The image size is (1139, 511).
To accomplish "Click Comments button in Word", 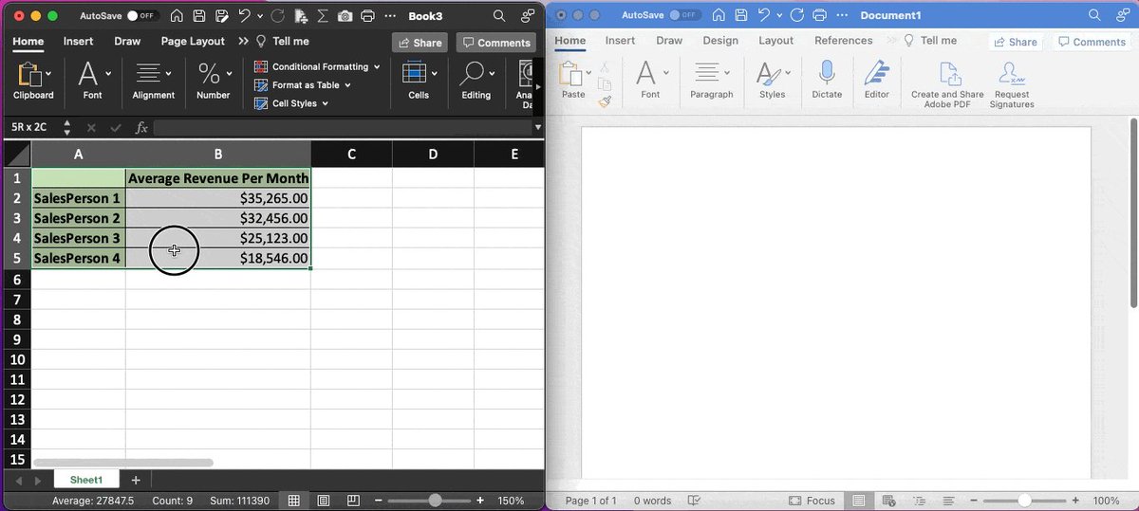I will tap(1092, 42).
